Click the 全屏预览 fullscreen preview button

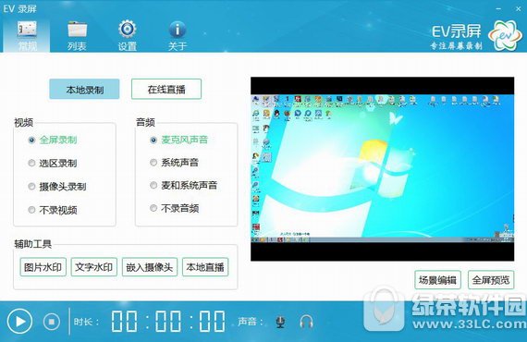[x=491, y=279]
